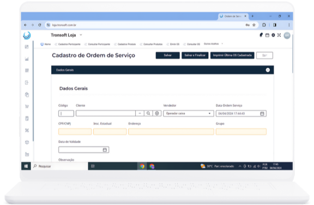Image resolution: width=314 pixels, height=205 pixels.
Task: Open the Emitir OS shortcut
Action: pos(173,44)
